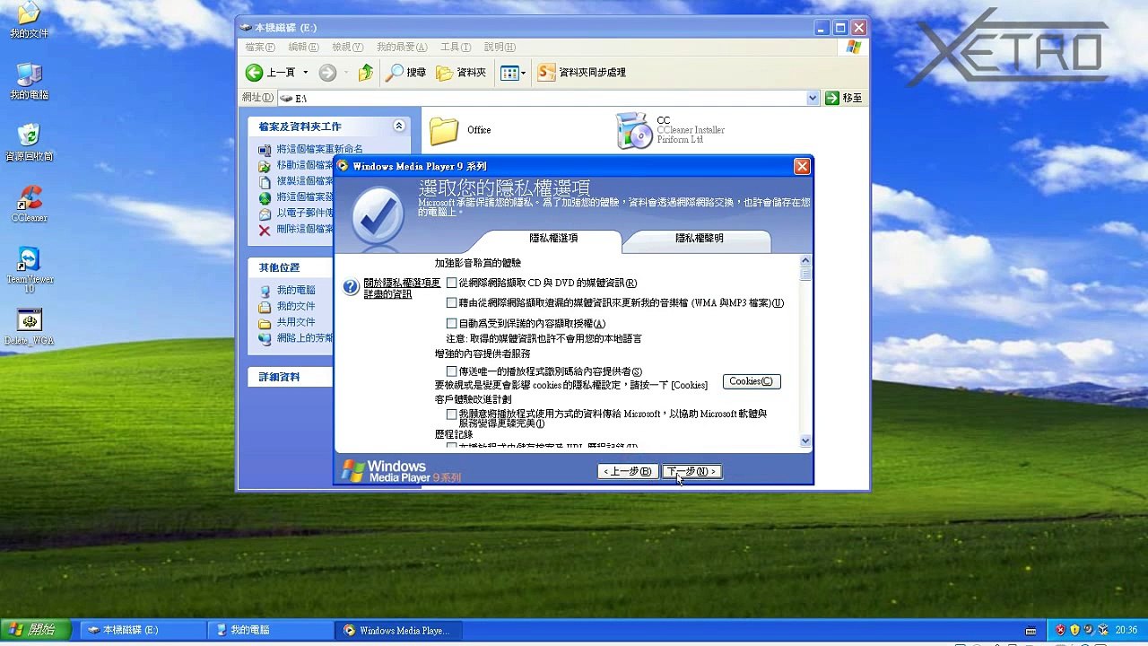This screenshot has height=646, width=1148.
Task: Click the Forward arrow icon in Explorer
Action: pos(327,73)
